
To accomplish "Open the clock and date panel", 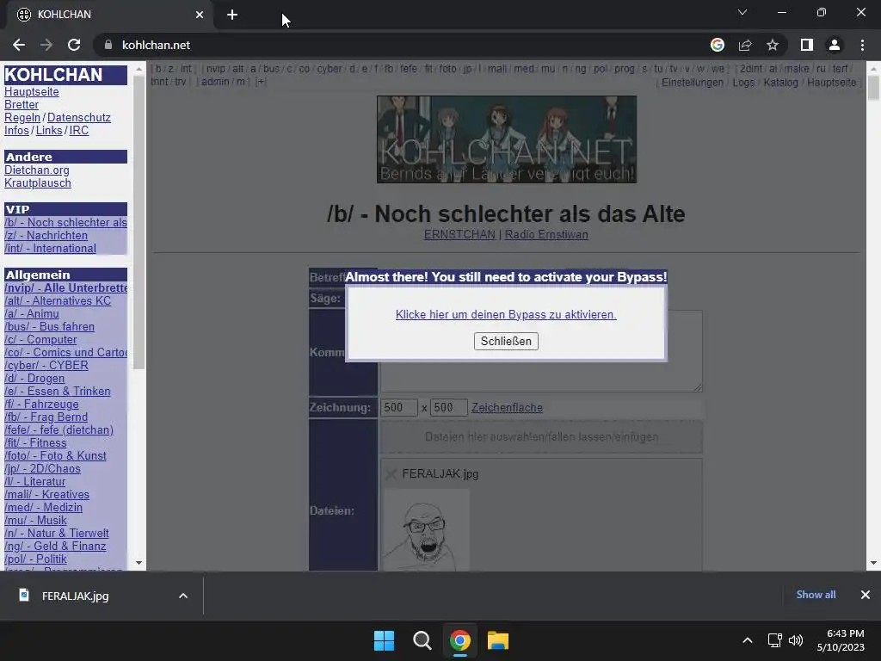I will pyautogui.click(x=841, y=640).
